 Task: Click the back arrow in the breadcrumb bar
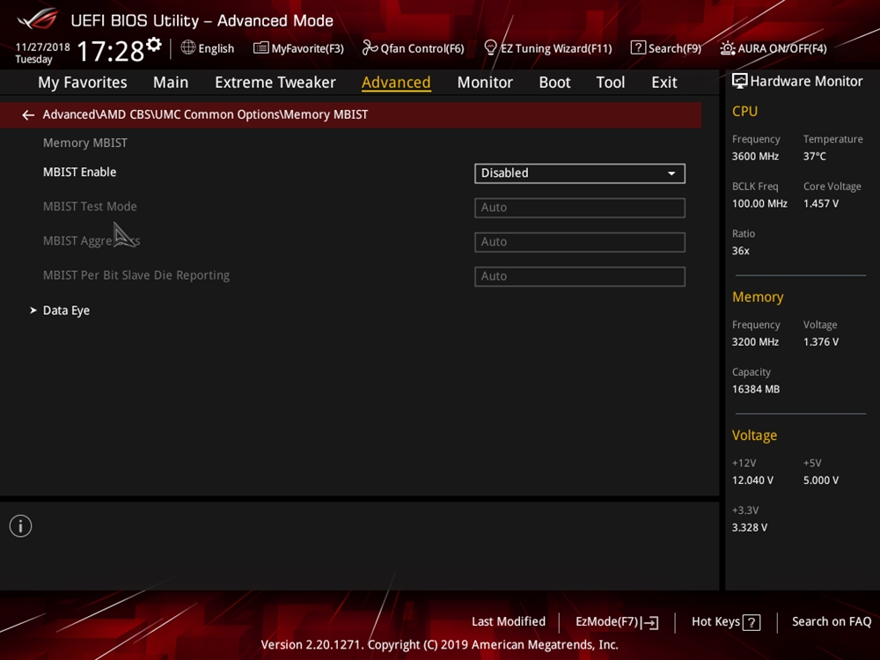pos(28,115)
